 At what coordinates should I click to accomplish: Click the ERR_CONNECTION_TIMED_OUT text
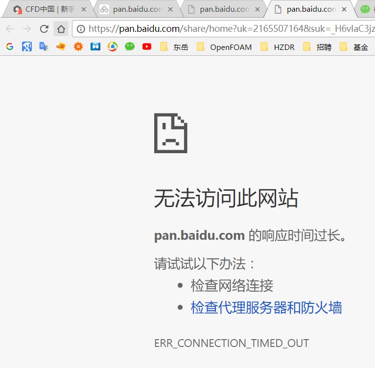[x=232, y=343]
